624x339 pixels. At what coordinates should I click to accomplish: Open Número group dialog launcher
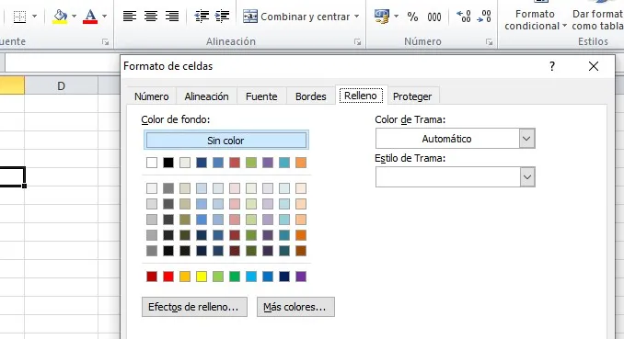489,41
